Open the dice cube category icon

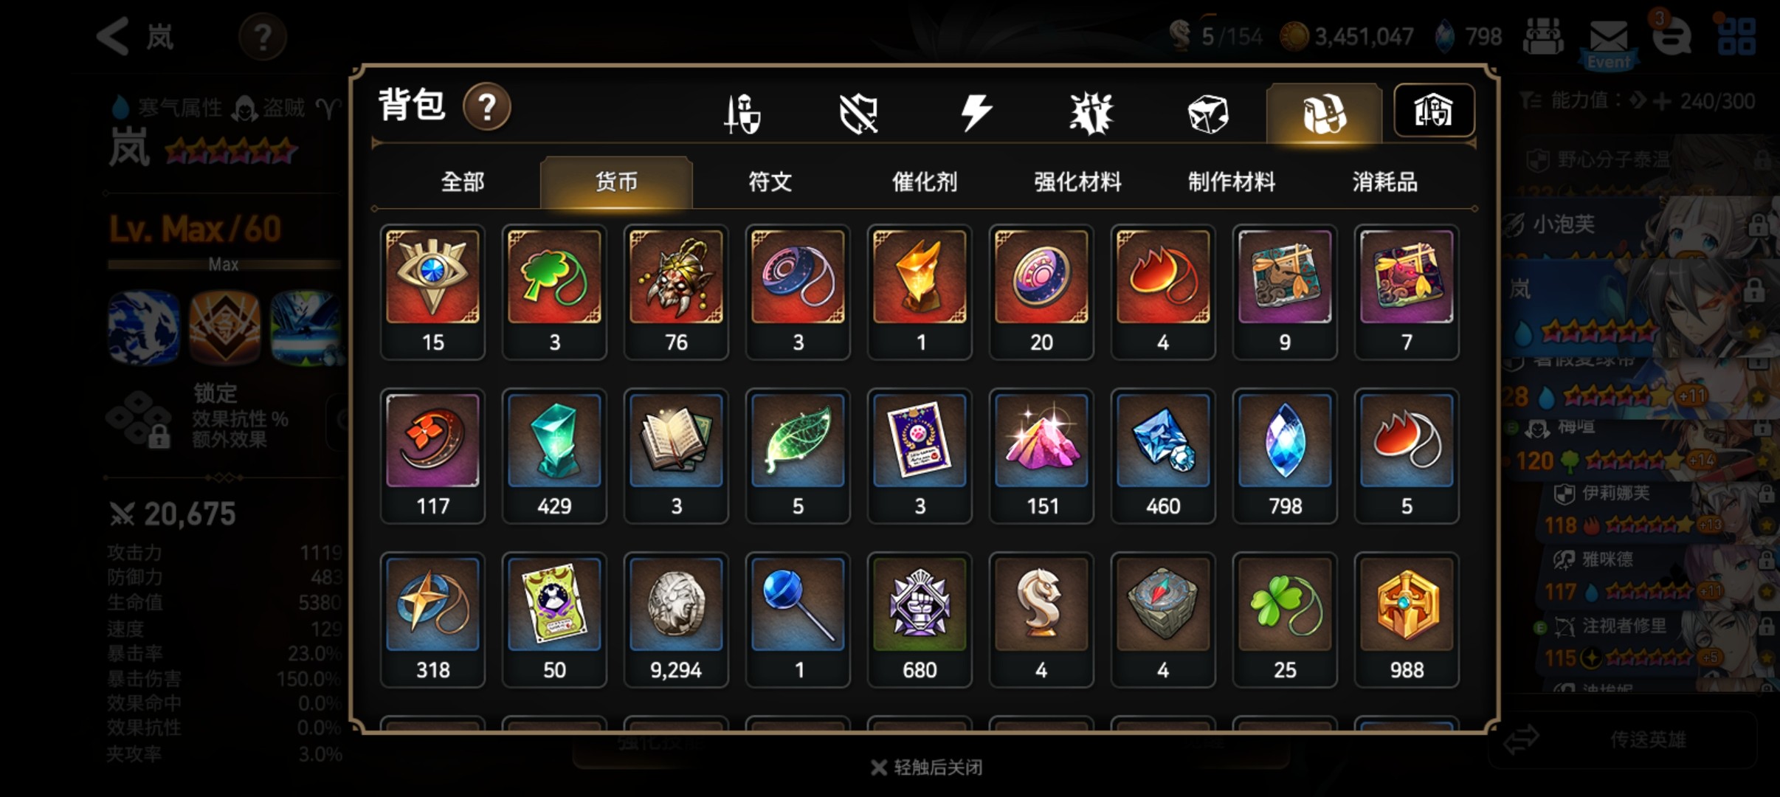point(1207,114)
